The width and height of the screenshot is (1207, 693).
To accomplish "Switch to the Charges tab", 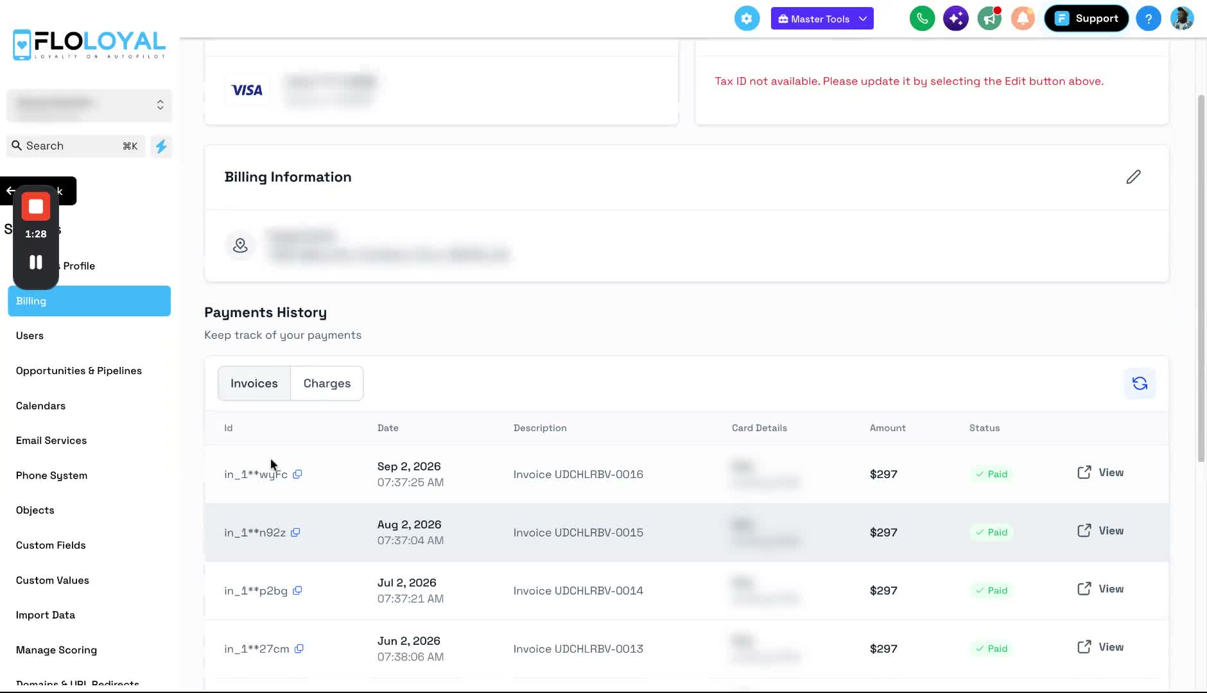I will (327, 384).
